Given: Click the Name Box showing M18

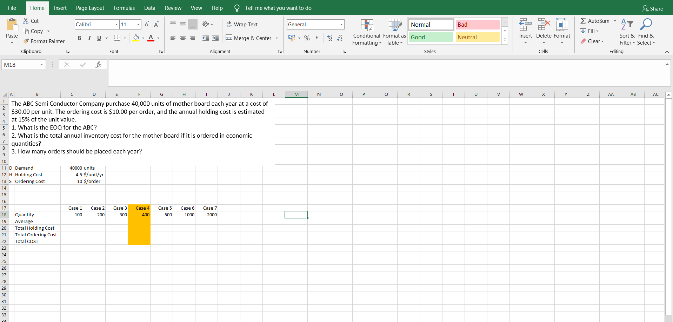Looking at the screenshot, I should click(x=21, y=65).
